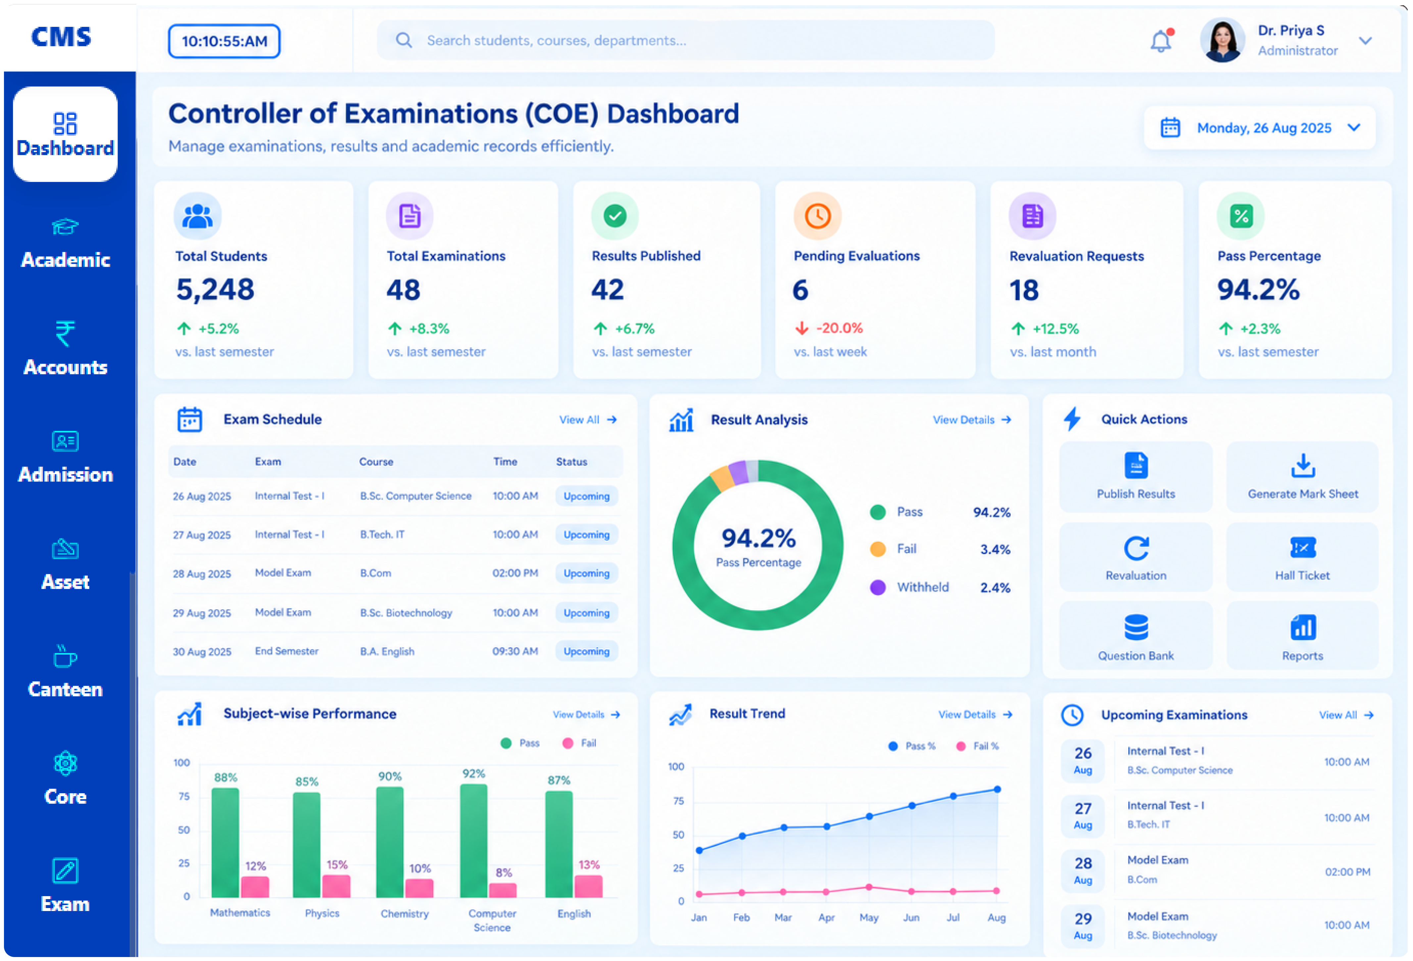Click View Details in Result Trend
The height and width of the screenshot is (961, 1413).
975,715
